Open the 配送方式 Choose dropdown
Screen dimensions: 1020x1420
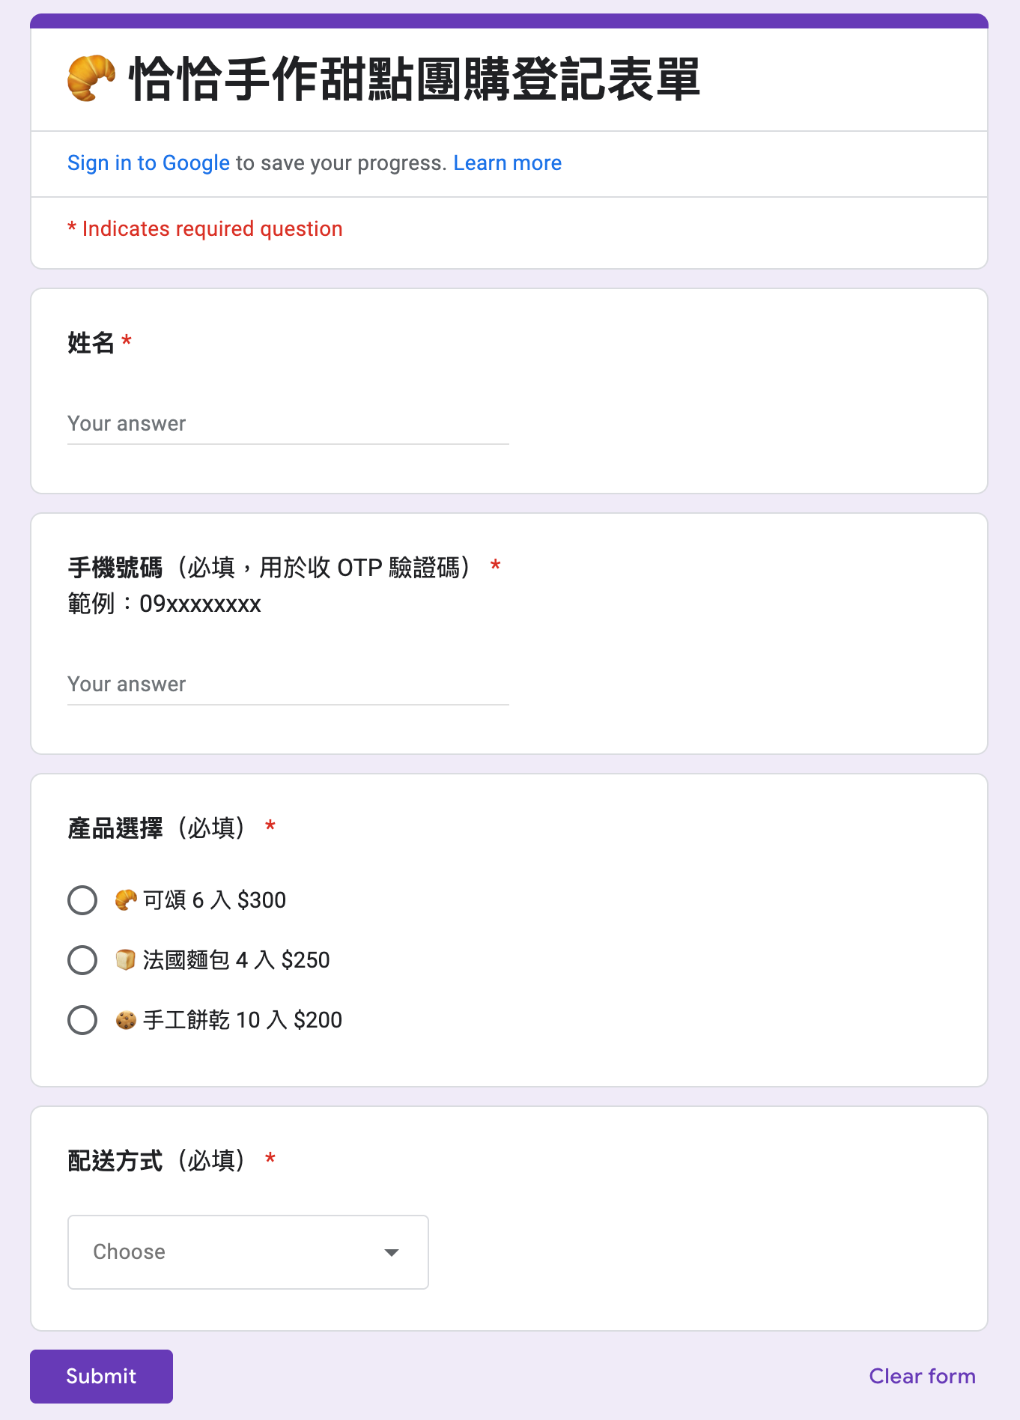pyautogui.click(x=248, y=1252)
